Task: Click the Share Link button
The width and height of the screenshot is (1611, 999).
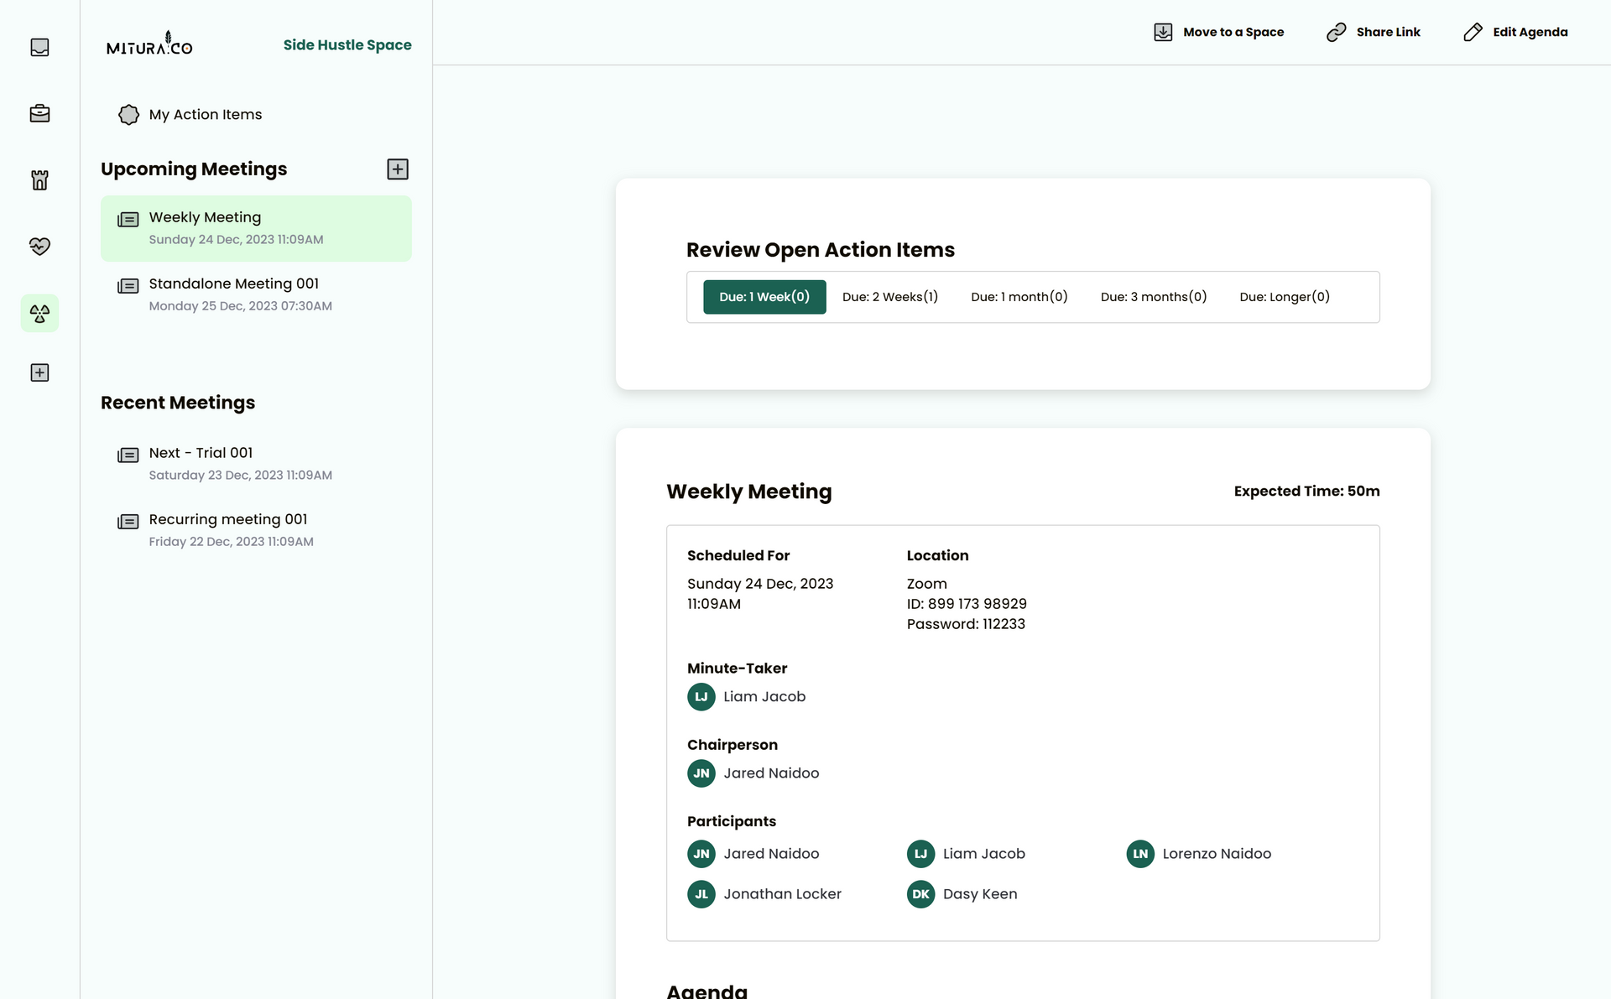Action: [x=1373, y=32]
